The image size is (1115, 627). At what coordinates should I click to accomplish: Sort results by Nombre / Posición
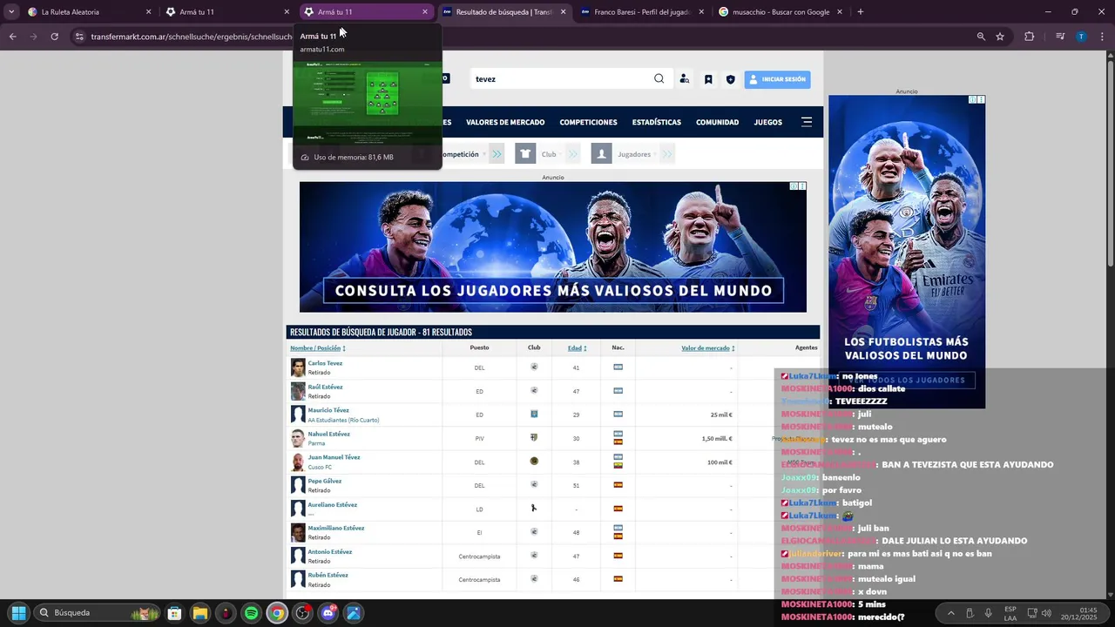[x=318, y=348]
